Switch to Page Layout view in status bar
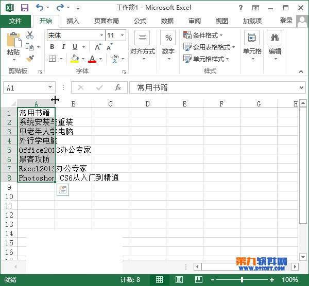The width and height of the screenshot is (309, 286). (179, 280)
